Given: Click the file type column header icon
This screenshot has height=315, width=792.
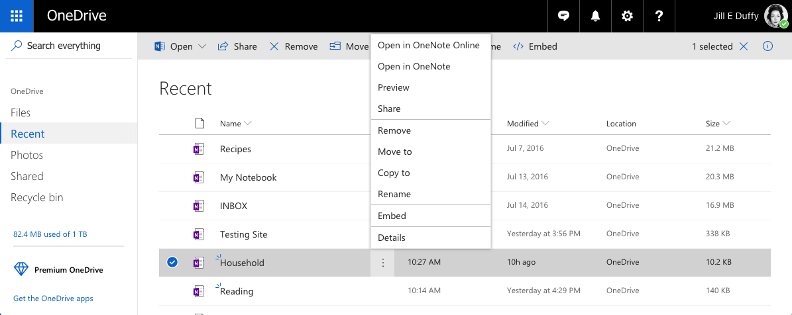Looking at the screenshot, I should click(x=199, y=123).
